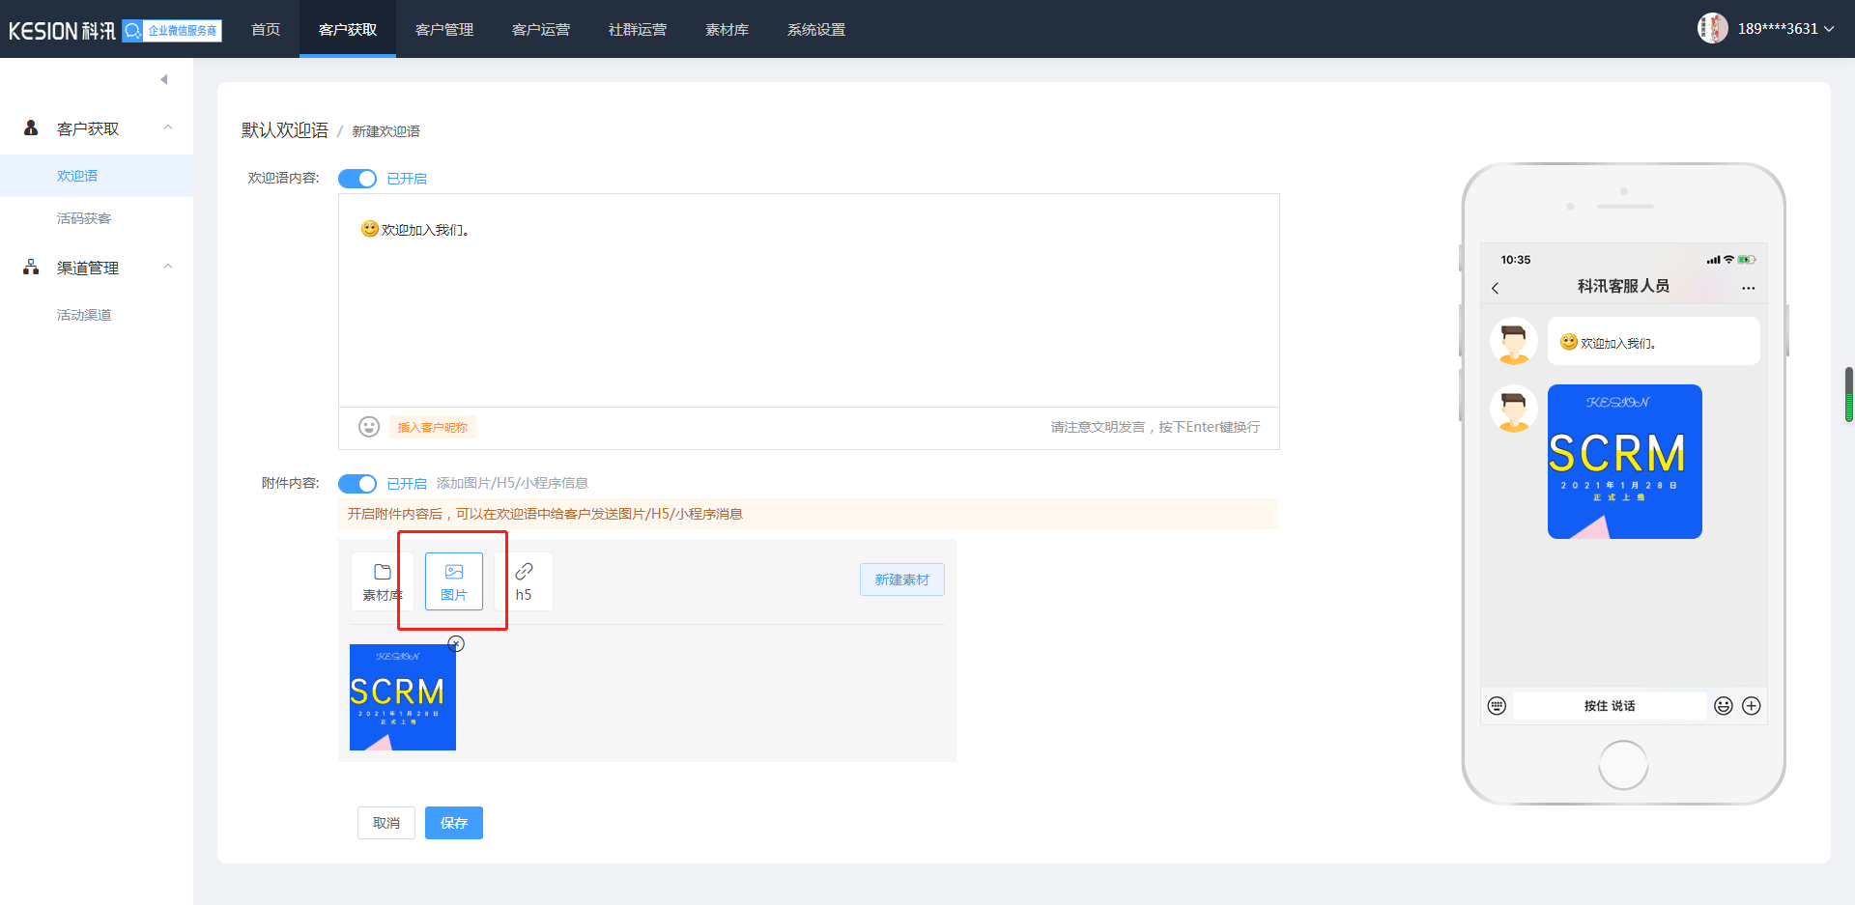
Task: Select the 素材库 folder attachment option
Action: click(x=383, y=581)
